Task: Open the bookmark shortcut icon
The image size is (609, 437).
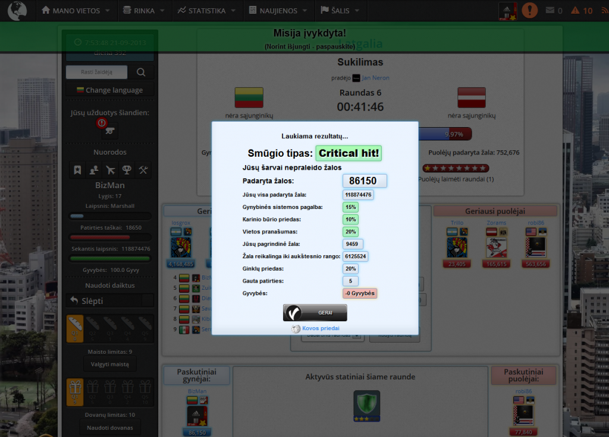Action: (78, 170)
